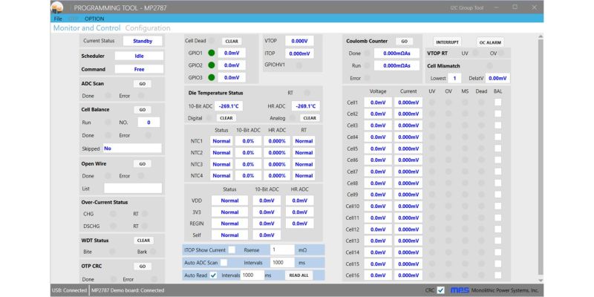Click the WDT Status CLEAR button

pyautogui.click(x=143, y=241)
